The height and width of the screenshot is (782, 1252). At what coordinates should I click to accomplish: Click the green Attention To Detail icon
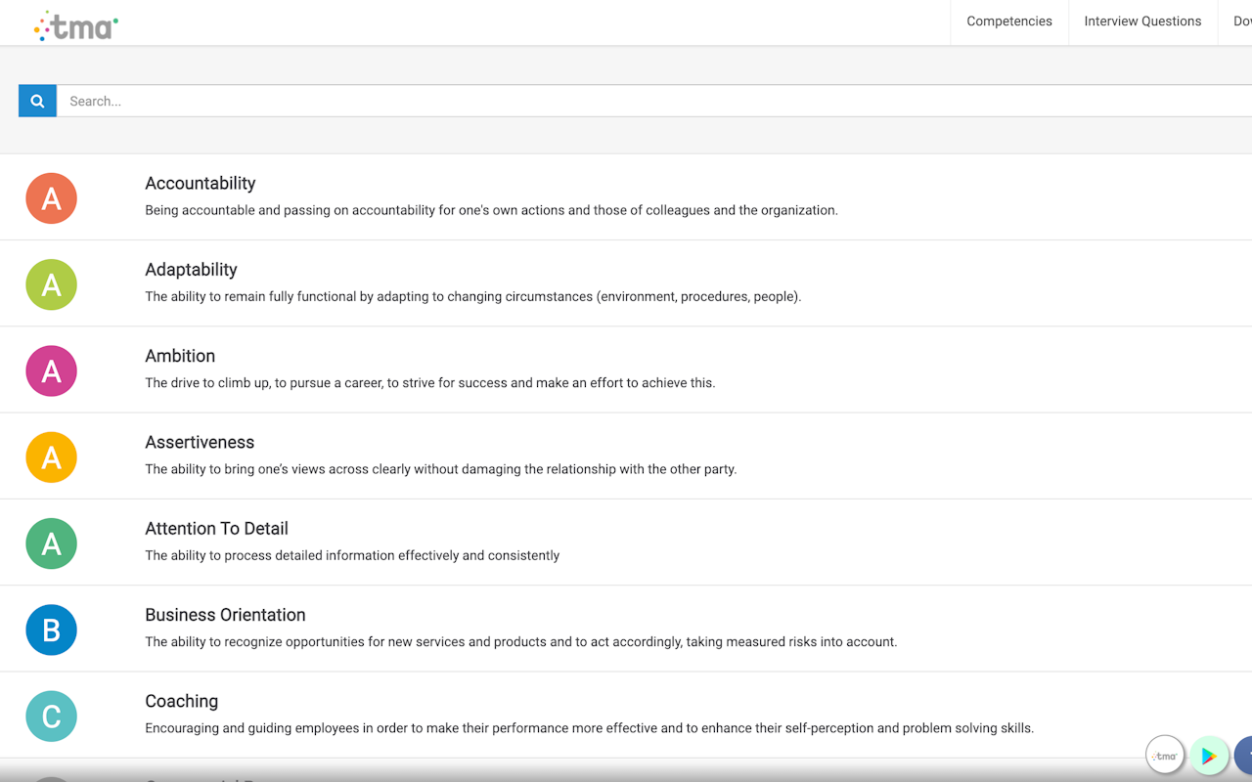click(51, 543)
